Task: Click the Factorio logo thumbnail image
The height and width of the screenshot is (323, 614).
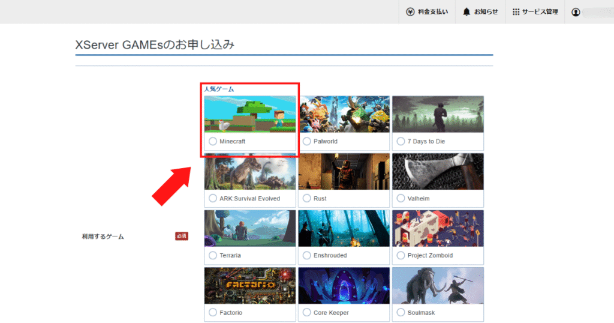Action: [250, 285]
